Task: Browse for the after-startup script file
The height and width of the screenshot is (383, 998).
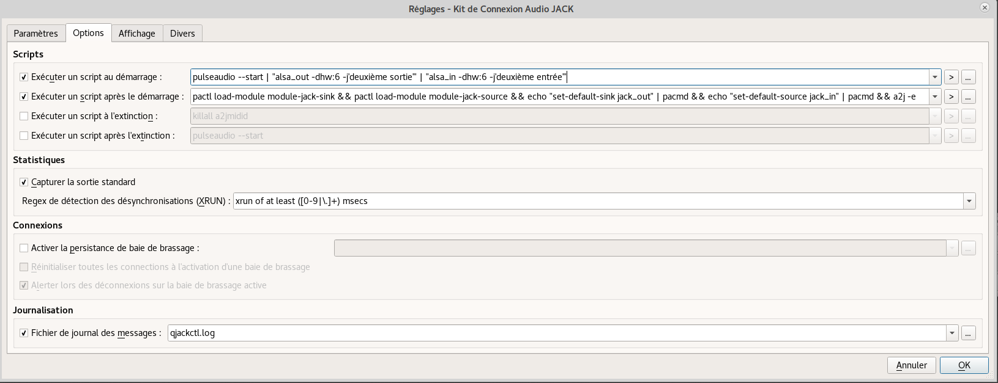Action: point(968,97)
